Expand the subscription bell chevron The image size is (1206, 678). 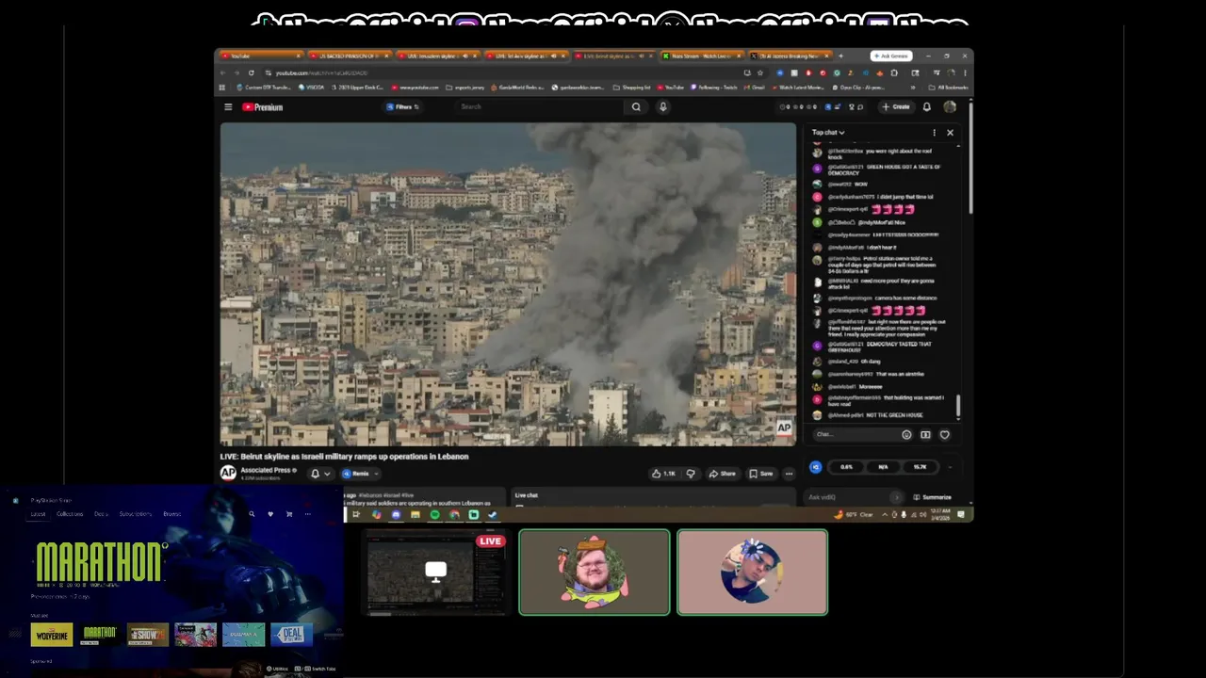point(327,474)
